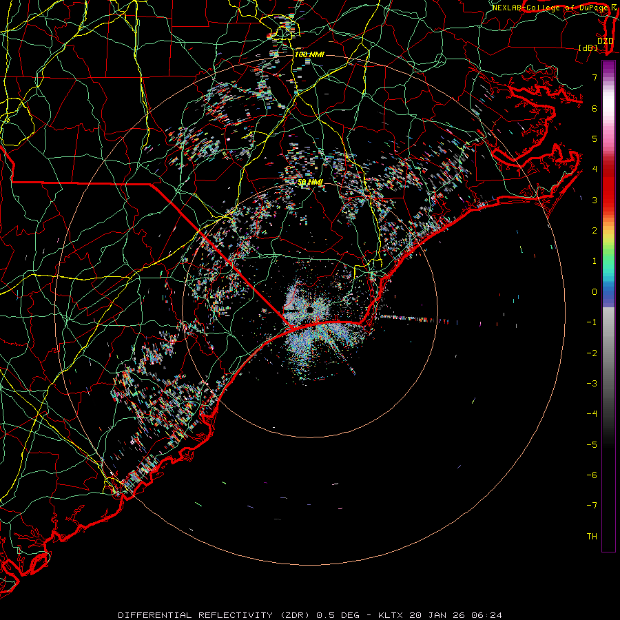
Task: Click the 0 value on the color scale
Action: coord(595,292)
